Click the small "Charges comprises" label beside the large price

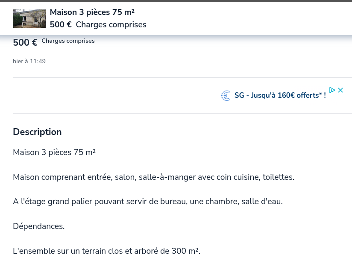pyautogui.click(x=68, y=41)
